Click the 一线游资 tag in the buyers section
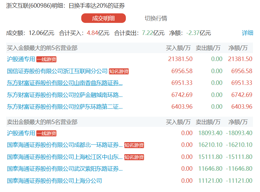260x192 pixels. click(x=46, y=59)
